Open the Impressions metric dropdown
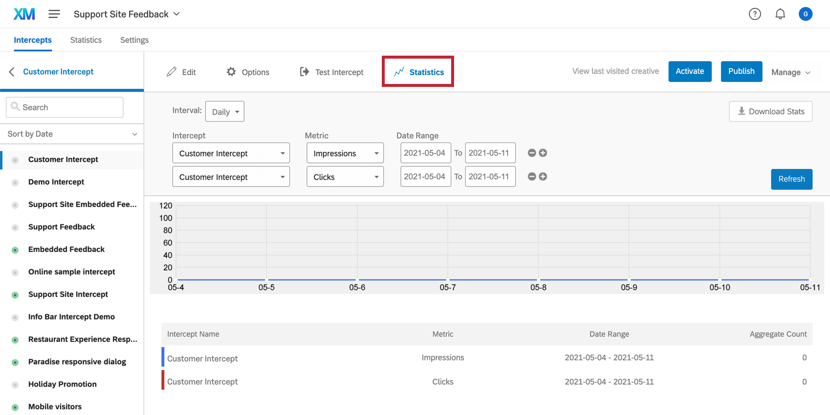This screenshot has width=830, height=415. coord(345,153)
